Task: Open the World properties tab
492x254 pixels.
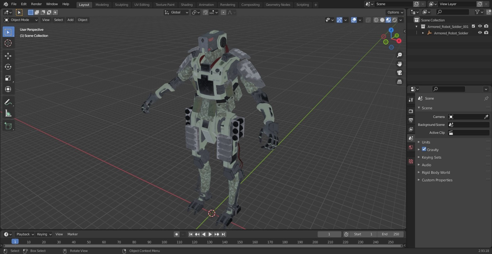Action: pos(411,147)
